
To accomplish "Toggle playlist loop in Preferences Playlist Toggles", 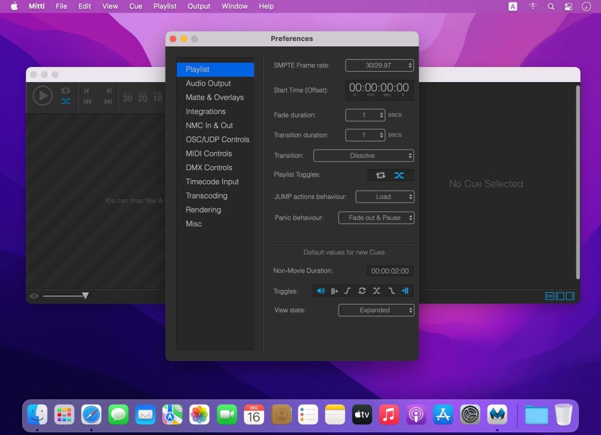I will pos(380,175).
